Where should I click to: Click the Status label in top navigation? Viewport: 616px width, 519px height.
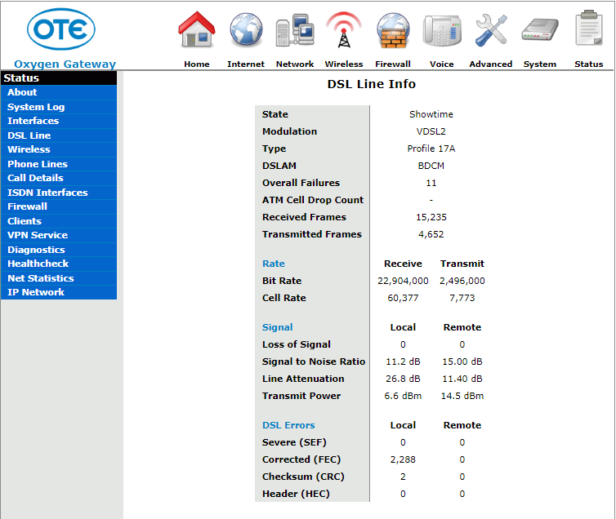tap(589, 64)
